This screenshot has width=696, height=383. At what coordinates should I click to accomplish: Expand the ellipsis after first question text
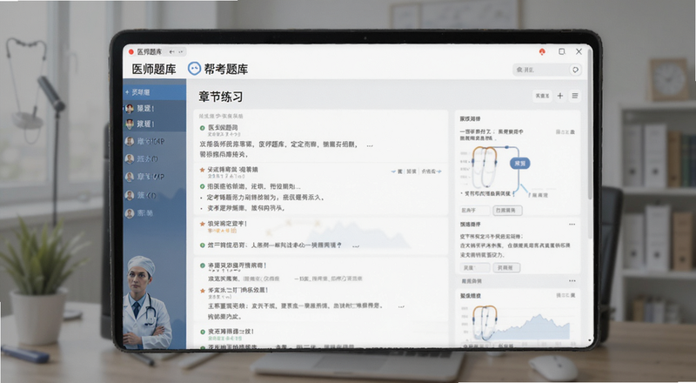point(369,145)
